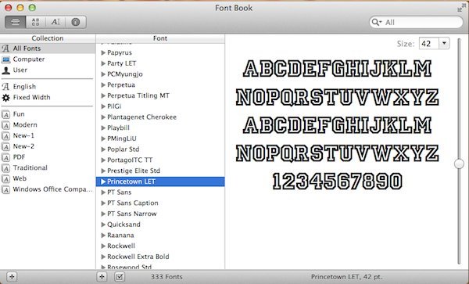
Task: Click the search field labeled All
Action: [x=416, y=22]
